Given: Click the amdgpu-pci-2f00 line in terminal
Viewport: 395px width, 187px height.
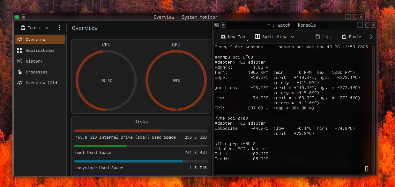Looking at the screenshot, I should tap(234, 57).
